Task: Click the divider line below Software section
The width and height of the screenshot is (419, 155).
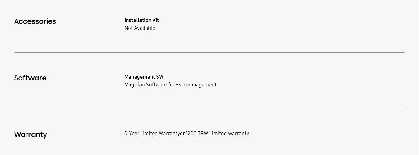Action: click(209, 109)
